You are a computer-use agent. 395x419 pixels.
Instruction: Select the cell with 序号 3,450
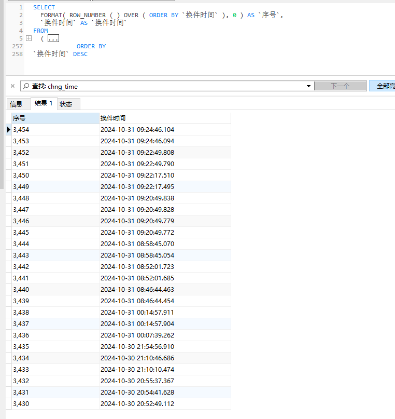click(54, 175)
